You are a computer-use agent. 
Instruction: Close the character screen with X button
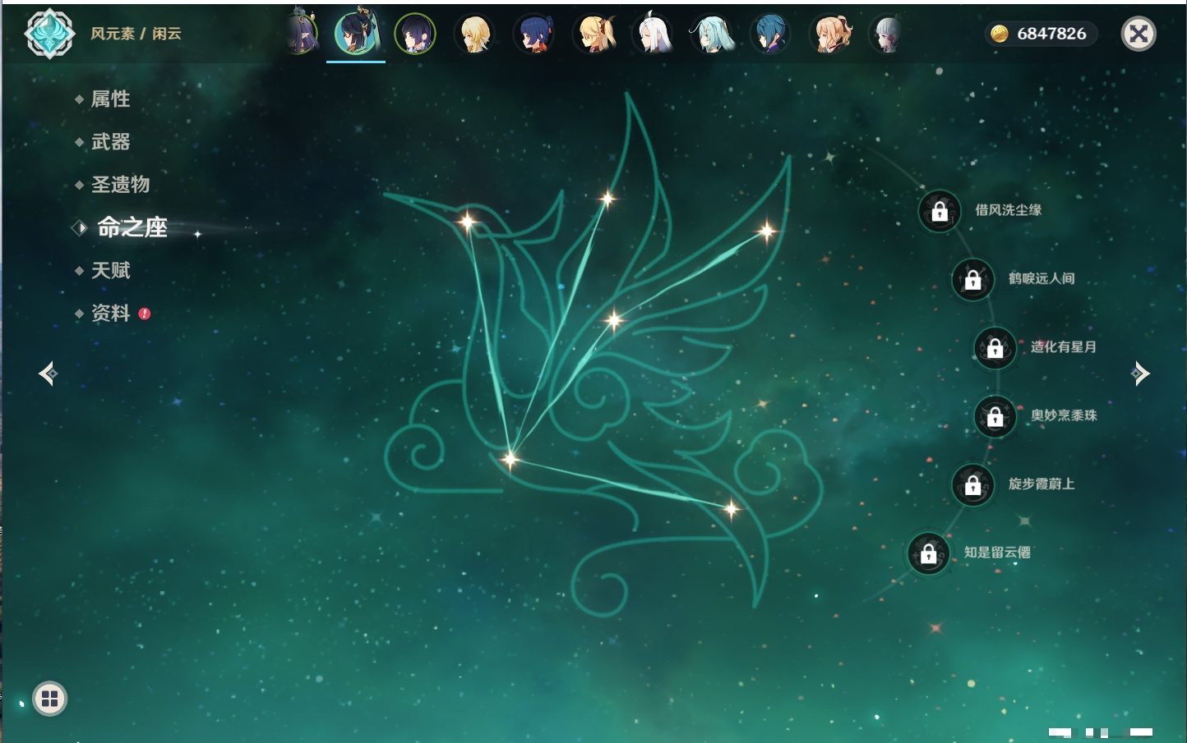[x=1139, y=34]
